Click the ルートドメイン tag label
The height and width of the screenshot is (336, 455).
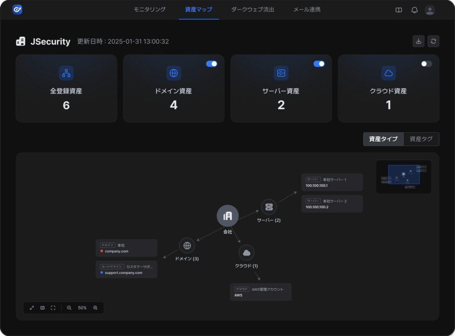[x=112, y=266]
